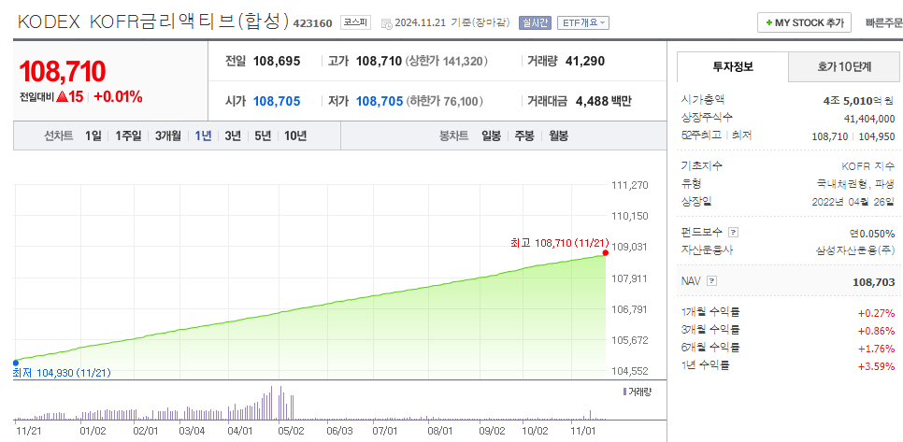The height and width of the screenshot is (442, 903).
Task: Click the 상장주식수 41,404,000 value
Action: coord(869,119)
